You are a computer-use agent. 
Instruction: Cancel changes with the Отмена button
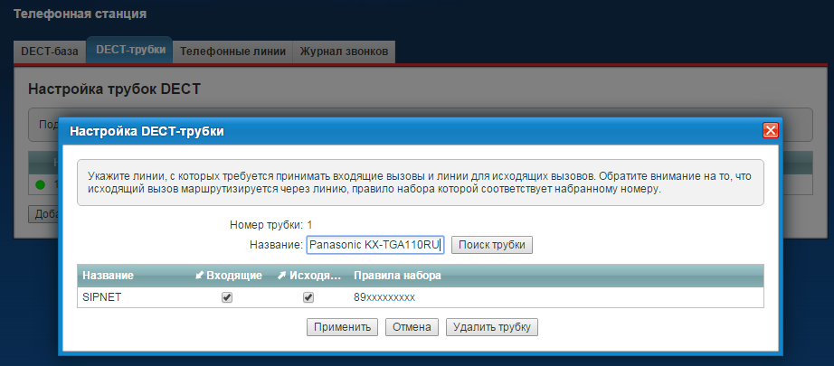coord(412,327)
